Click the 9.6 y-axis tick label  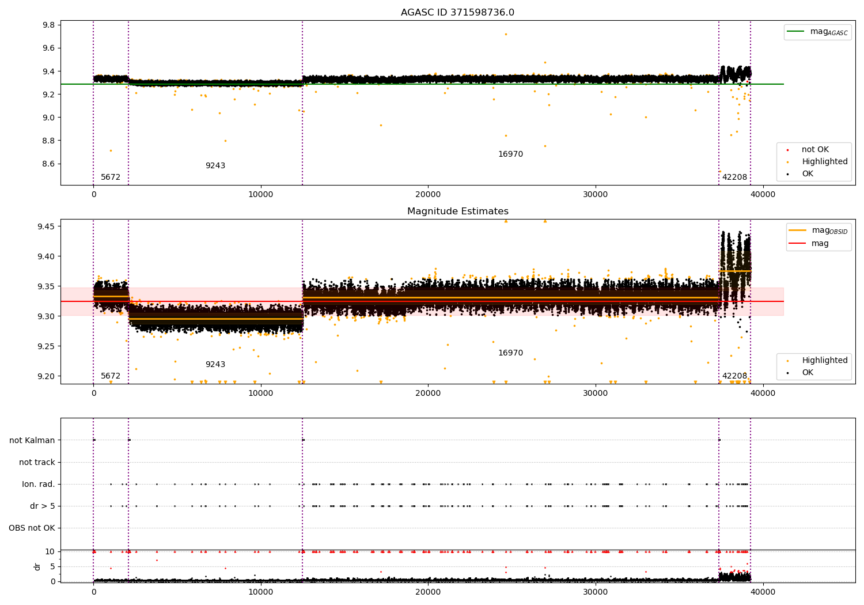(x=49, y=48)
